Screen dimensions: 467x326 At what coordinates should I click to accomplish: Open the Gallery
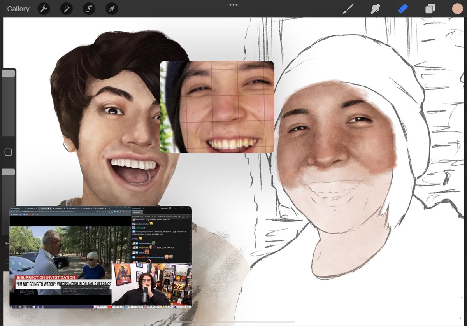[18, 9]
